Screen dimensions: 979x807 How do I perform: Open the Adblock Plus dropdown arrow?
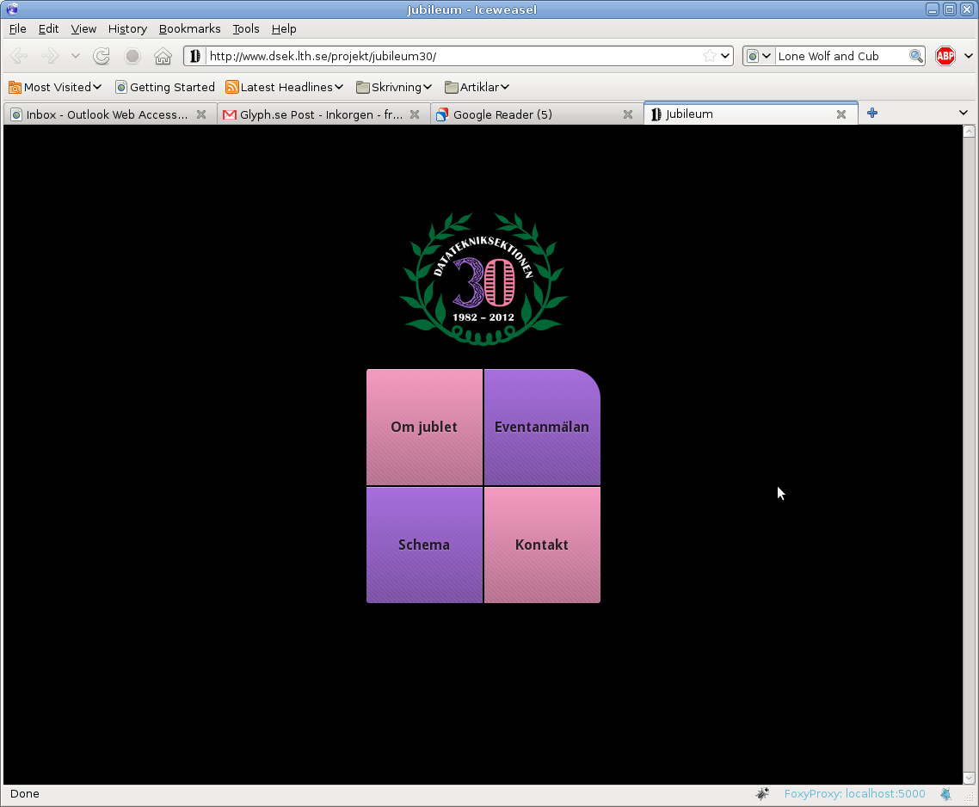tap(969, 56)
